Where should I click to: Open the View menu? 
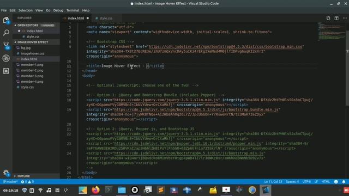[39, 10]
